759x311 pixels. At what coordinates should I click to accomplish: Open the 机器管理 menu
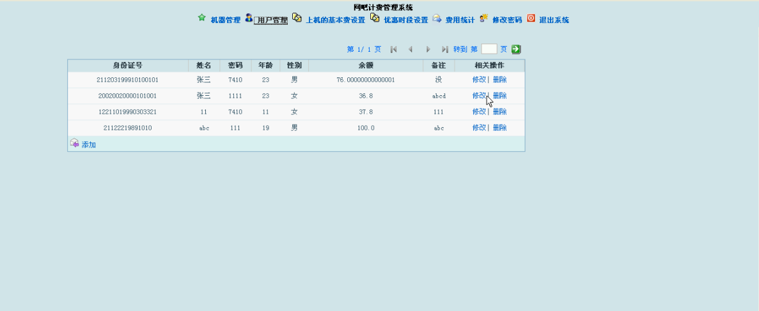tap(226, 20)
